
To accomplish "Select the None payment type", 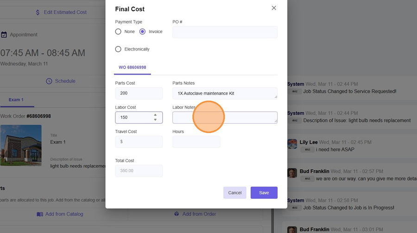I will coord(118,31).
